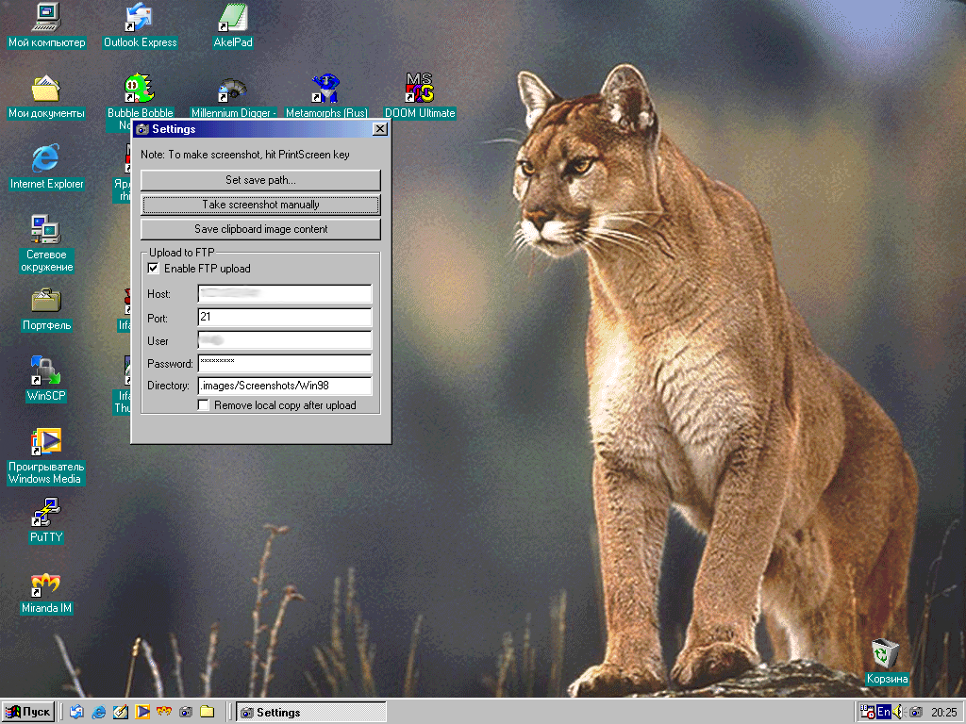
Task: Click the FTP Password field
Action: (x=285, y=363)
